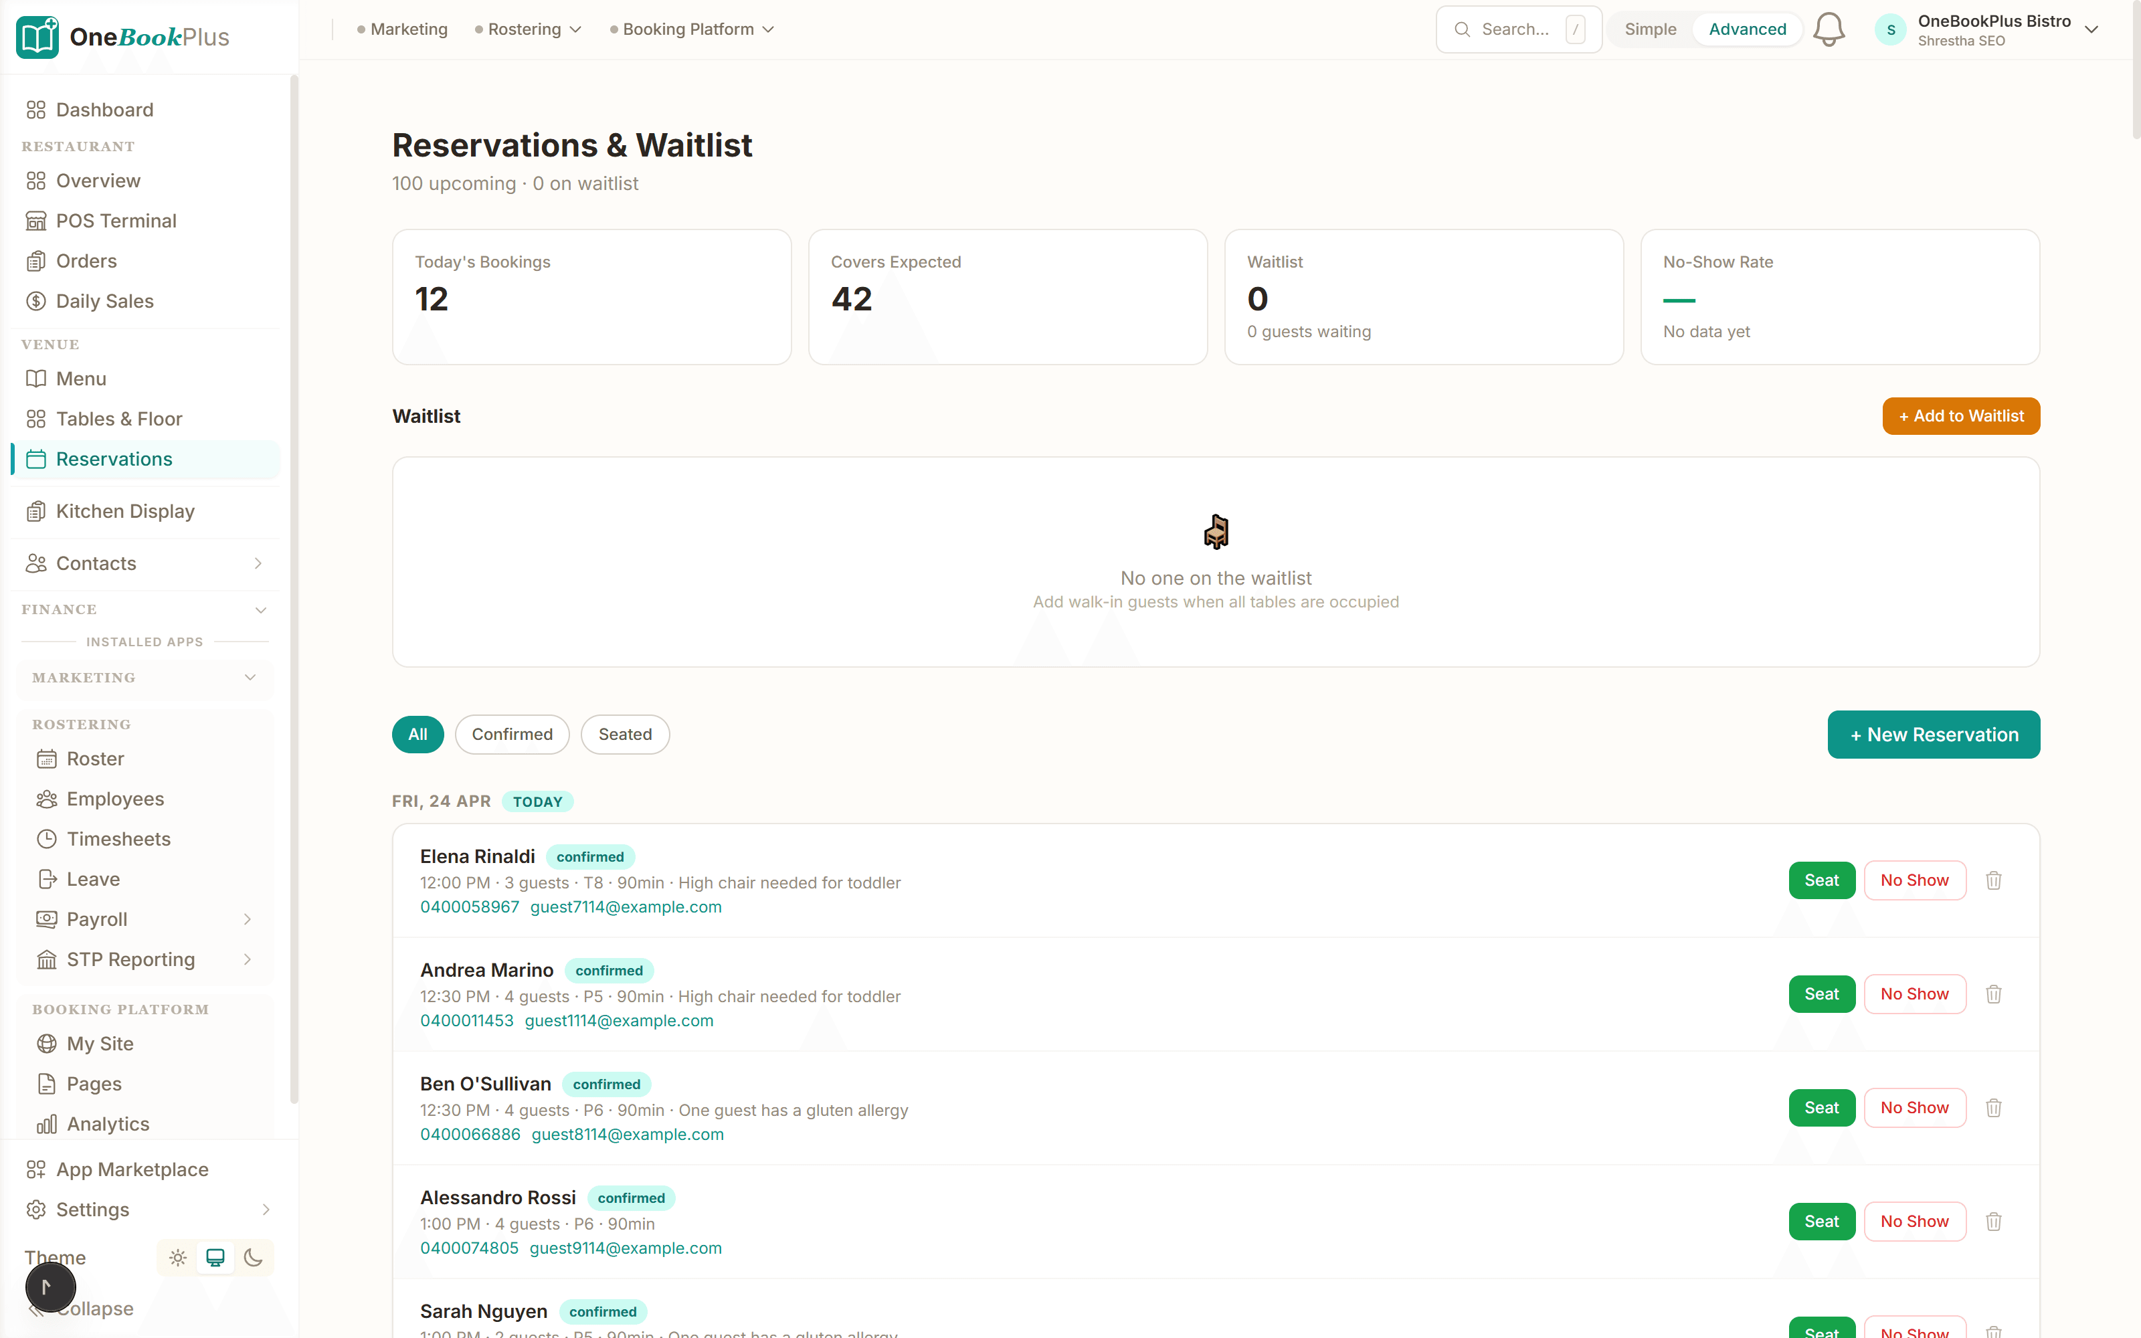Select the Timesheets icon under Rostering

point(47,839)
